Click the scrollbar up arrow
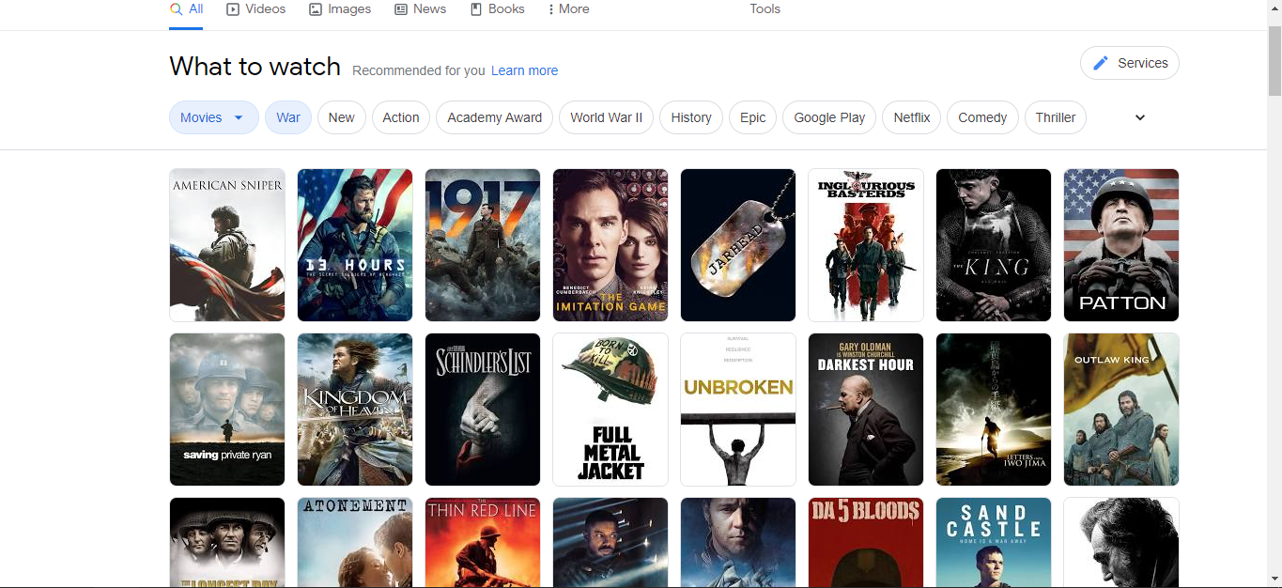1282x588 pixels. pos(1274,7)
